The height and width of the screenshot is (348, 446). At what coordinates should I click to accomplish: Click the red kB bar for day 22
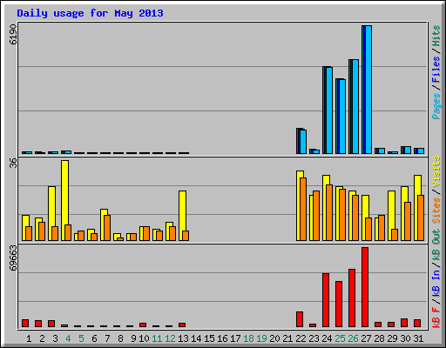(300, 319)
